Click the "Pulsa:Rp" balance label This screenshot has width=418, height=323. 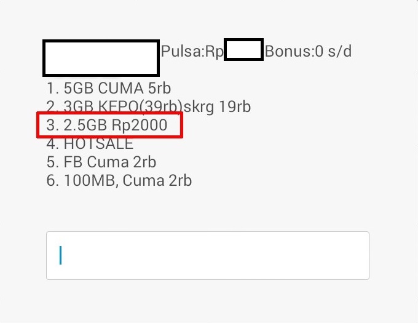pyautogui.click(x=192, y=52)
